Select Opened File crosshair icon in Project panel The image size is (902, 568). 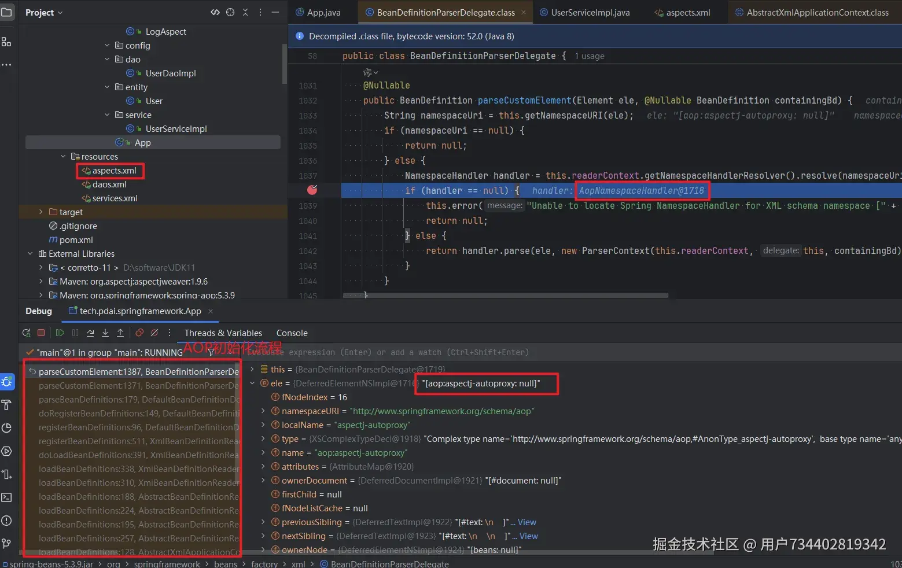pyautogui.click(x=230, y=12)
